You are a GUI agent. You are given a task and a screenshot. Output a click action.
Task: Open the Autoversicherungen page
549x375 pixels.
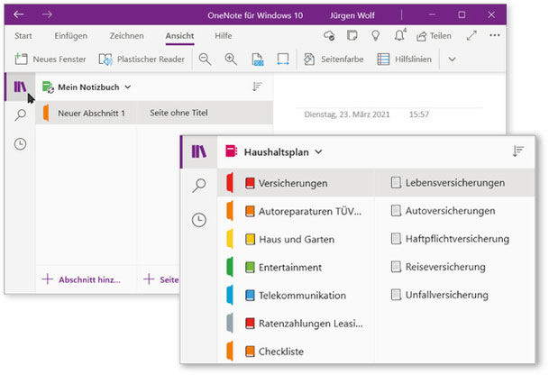(454, 210)
